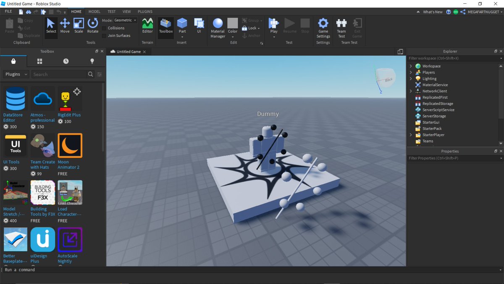
Task: Select ReplicatedStorage in Explorer
Action: click(438, 104)
